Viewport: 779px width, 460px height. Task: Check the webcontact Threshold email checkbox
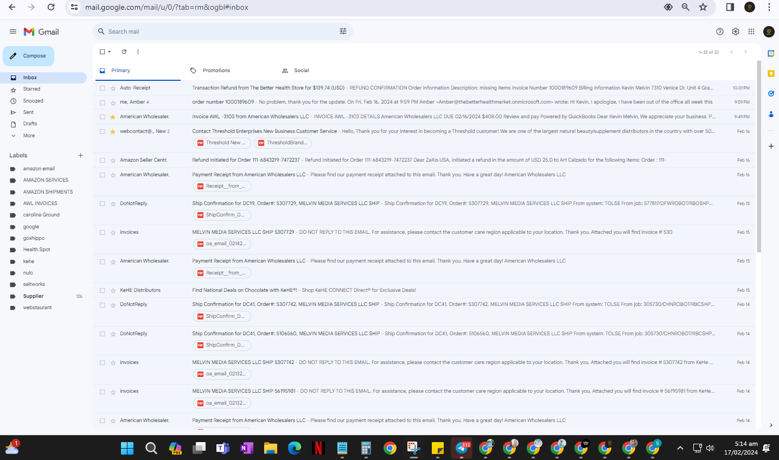click(x=102, y=131)
